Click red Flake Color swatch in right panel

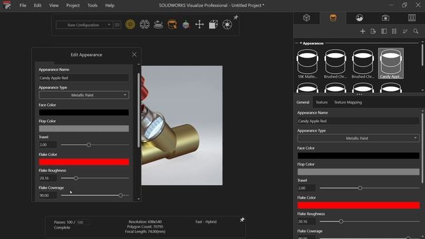tap(359, 205)
